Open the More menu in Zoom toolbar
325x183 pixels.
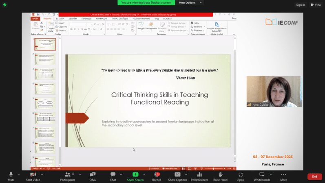[x=283, y=176]
